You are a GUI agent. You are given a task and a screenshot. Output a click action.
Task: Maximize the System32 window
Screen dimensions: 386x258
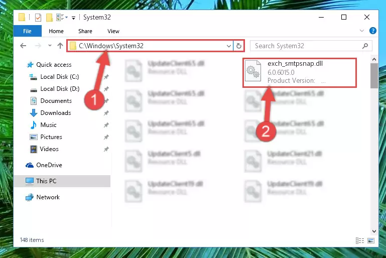point(344,17)
